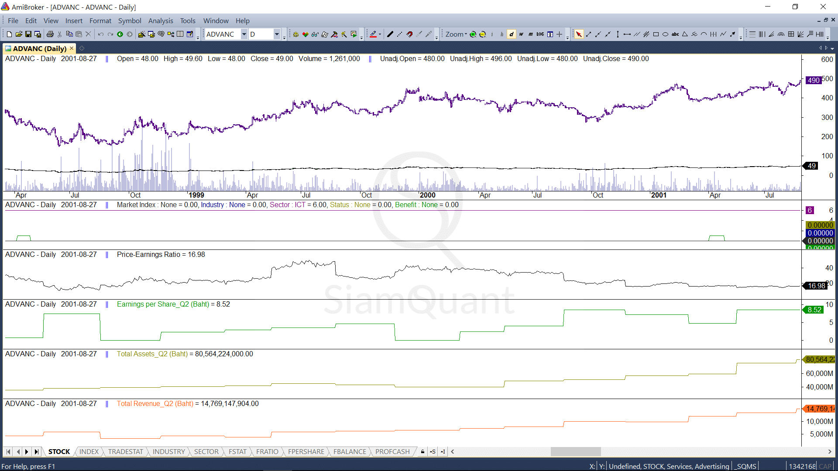Select the ellipse drawing tool
The height and width of the screenshot is (471, 838).
(665, 34)
